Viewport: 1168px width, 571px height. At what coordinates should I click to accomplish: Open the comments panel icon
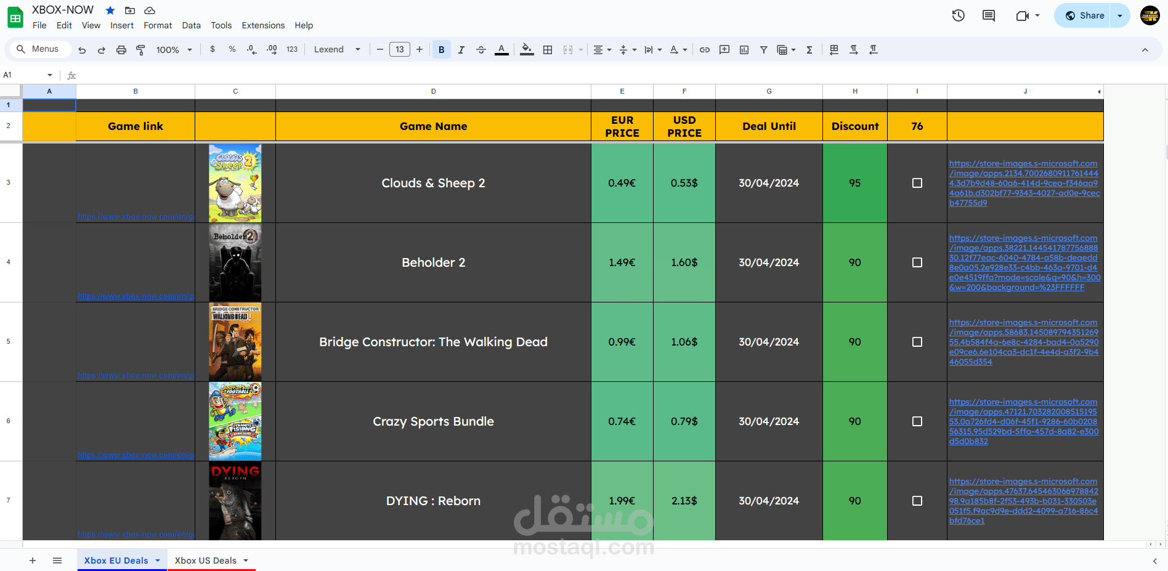989,16
